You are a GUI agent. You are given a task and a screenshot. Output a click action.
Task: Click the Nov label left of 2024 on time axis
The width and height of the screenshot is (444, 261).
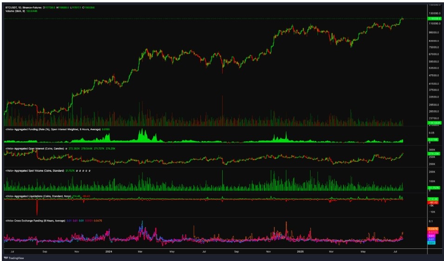(x=77, y=252)
